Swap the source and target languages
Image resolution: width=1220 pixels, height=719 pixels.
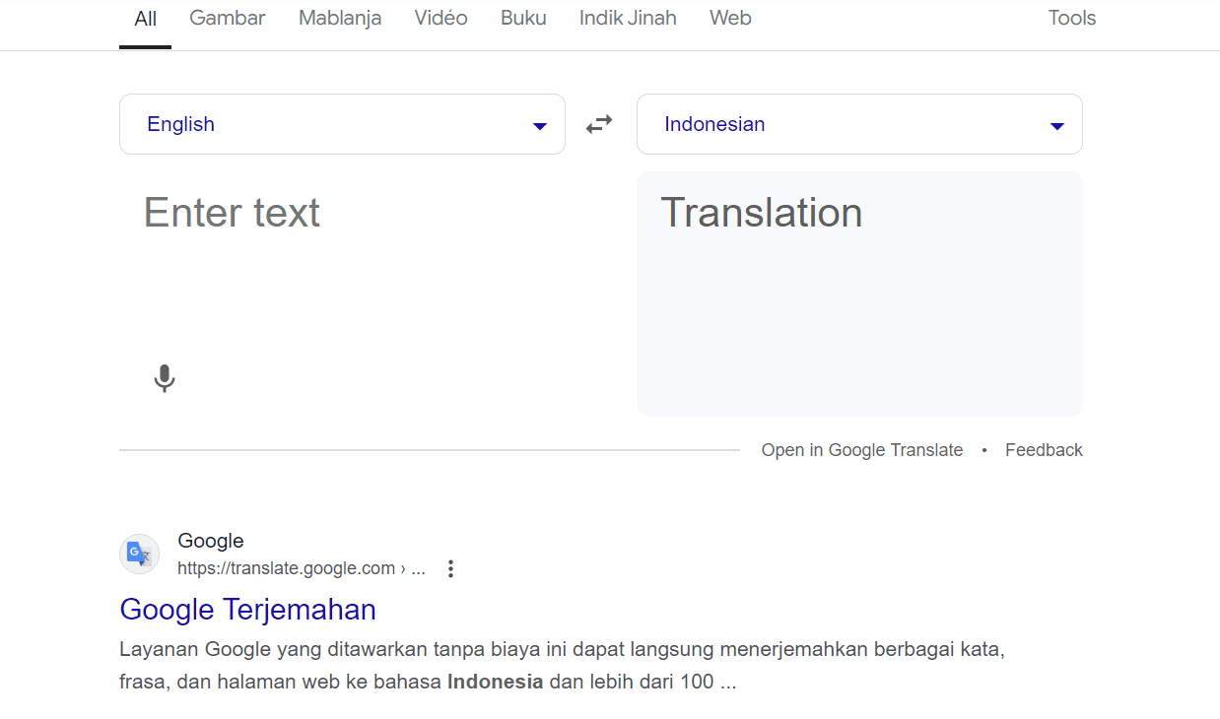click(x=599, y=124)
